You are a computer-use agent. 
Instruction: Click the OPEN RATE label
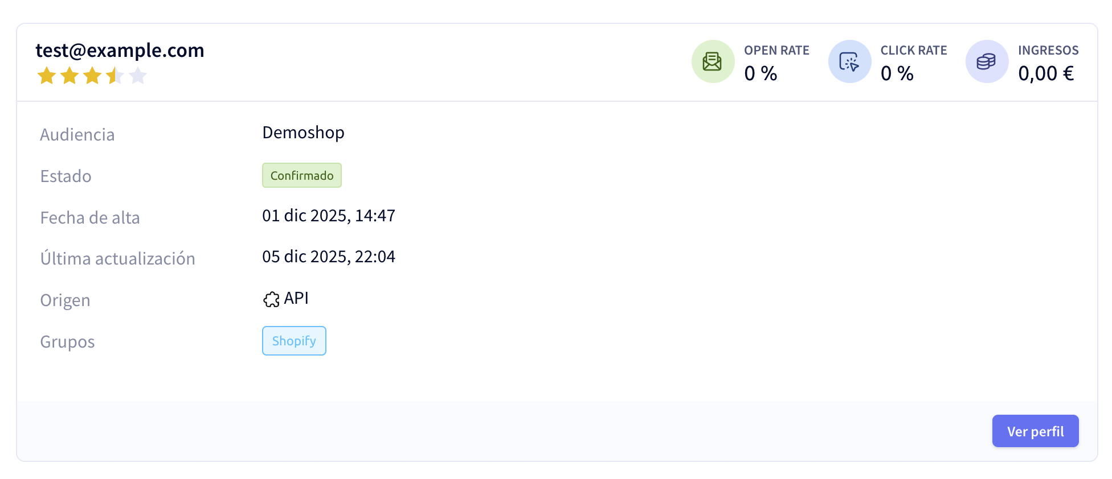pyautogui.click(x=776, y=51)
